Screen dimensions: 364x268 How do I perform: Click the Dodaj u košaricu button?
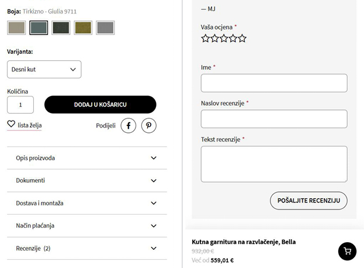click(100, 105)
